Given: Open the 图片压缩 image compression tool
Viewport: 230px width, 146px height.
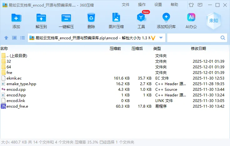Looking at the screenshot, I should point(116,18).
